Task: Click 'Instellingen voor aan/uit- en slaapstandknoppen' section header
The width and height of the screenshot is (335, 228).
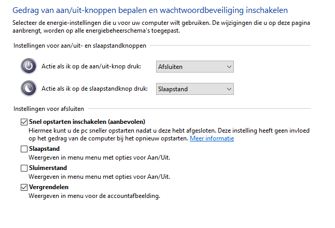Action: [x=80, y=46]
